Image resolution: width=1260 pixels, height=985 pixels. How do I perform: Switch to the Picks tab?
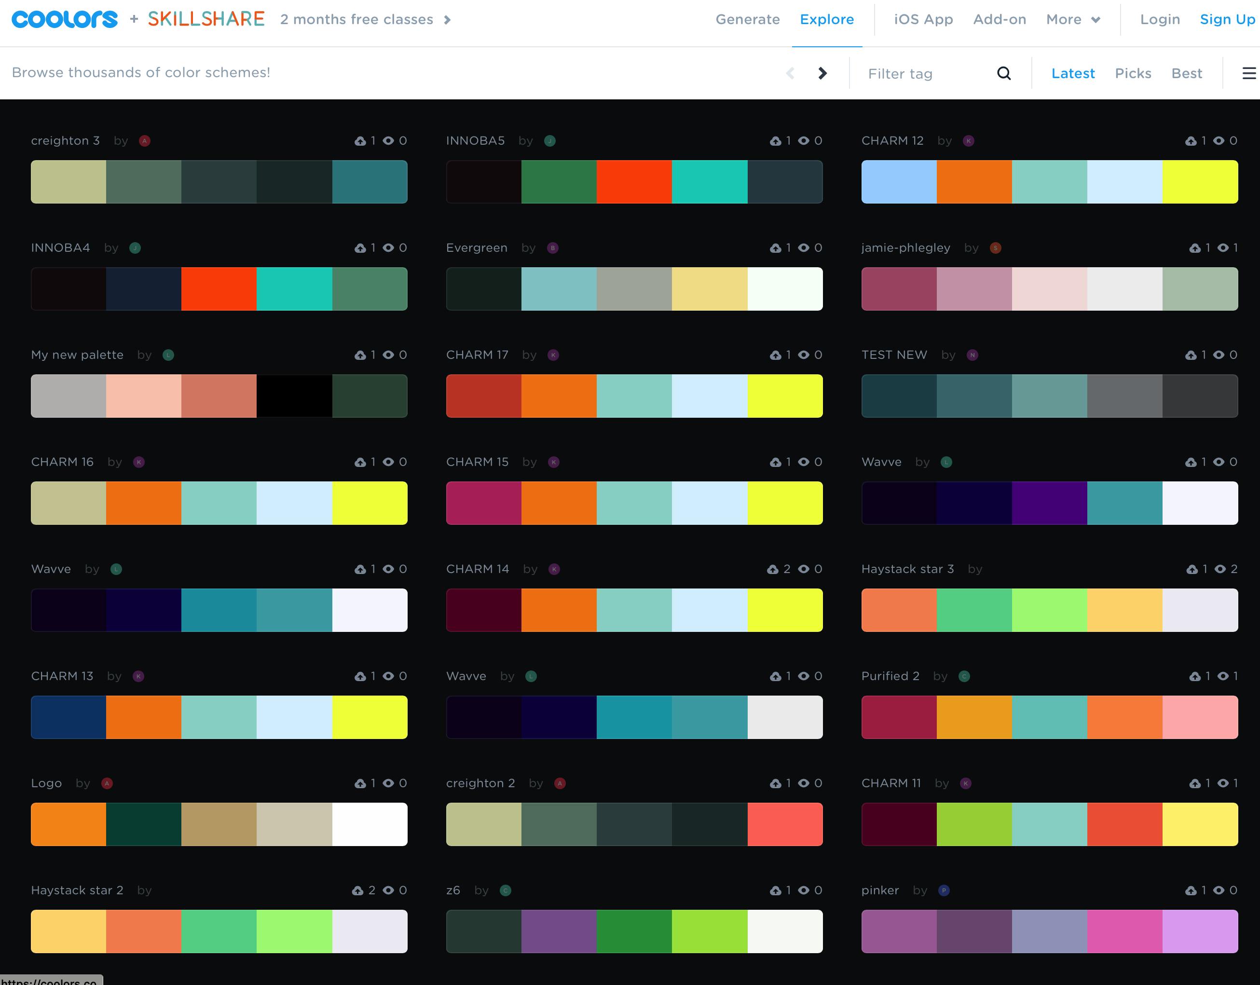(1133, 73)
